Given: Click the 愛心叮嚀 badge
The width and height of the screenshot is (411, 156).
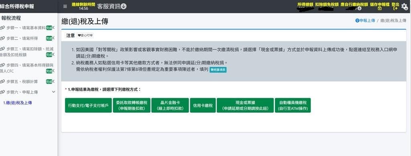Looking at the screenshot, I should [85, 35].
